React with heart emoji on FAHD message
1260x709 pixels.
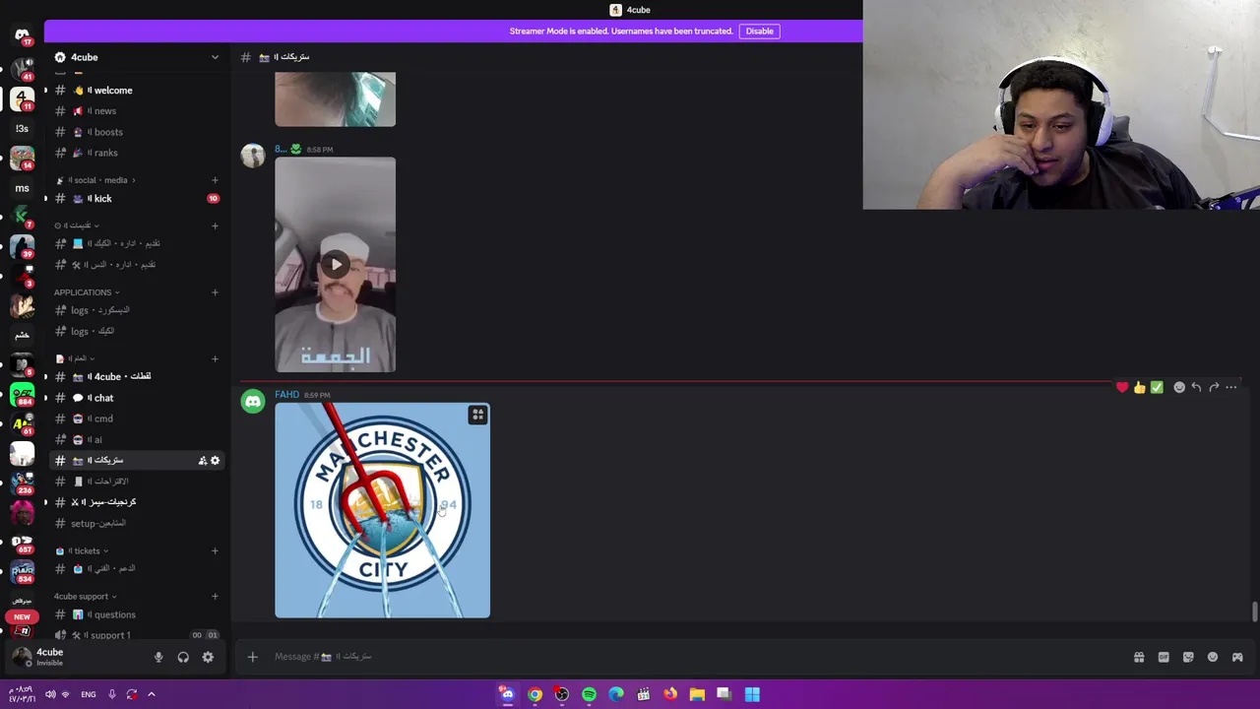click(x=1122, y=387)
